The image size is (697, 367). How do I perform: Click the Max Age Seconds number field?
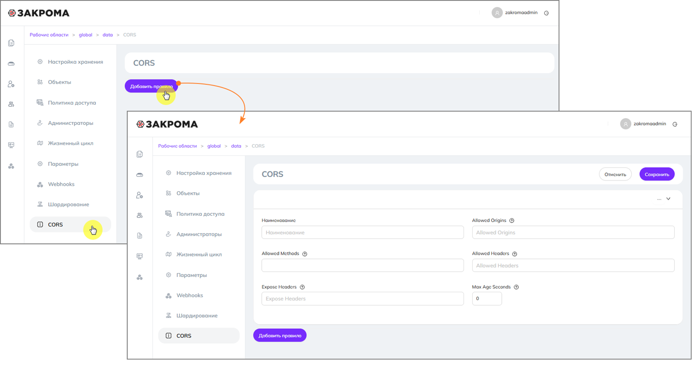point(487,299)
